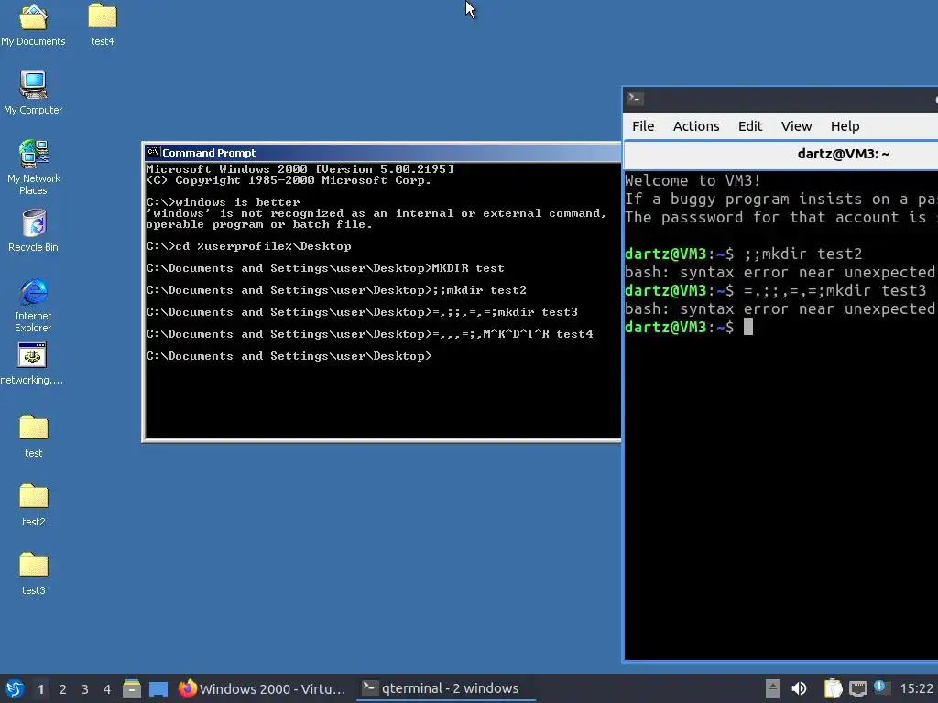Select My Network Places icon
Image resolution: width=938 pixels, height=703 pixels.
point(33,168)
